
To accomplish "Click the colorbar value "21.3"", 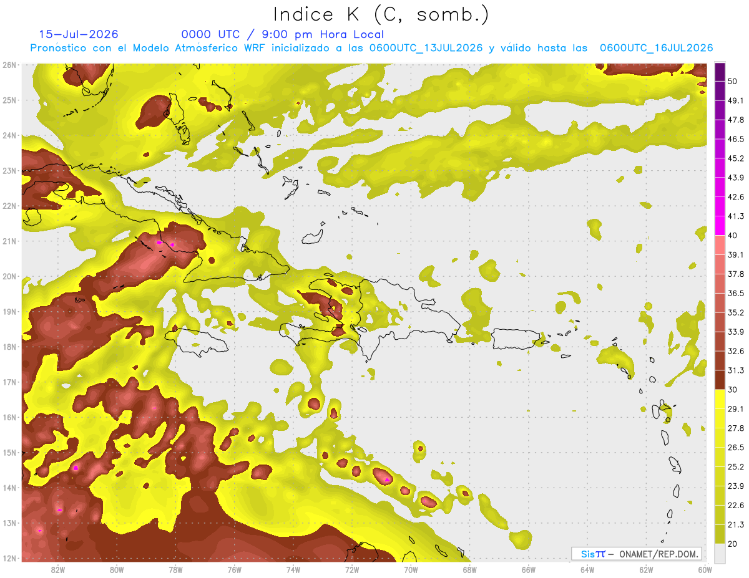I will 735,524.
